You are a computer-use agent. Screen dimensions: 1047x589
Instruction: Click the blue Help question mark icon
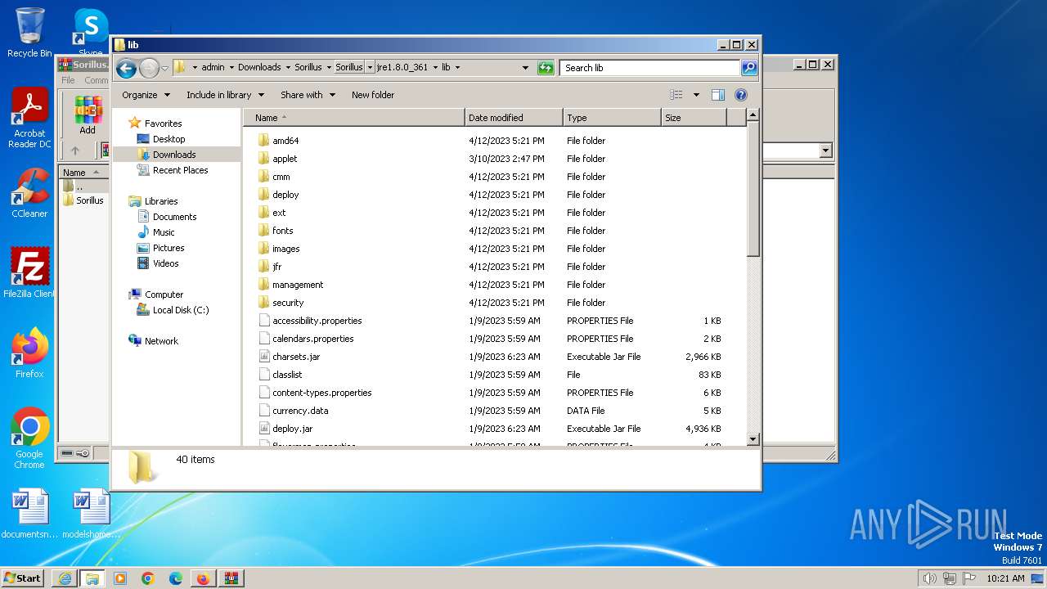[x=741, y=95]
